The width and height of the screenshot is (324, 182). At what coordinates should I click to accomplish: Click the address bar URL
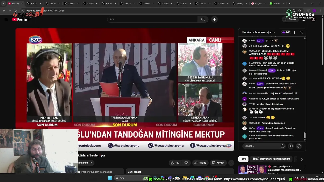(45, 11)
